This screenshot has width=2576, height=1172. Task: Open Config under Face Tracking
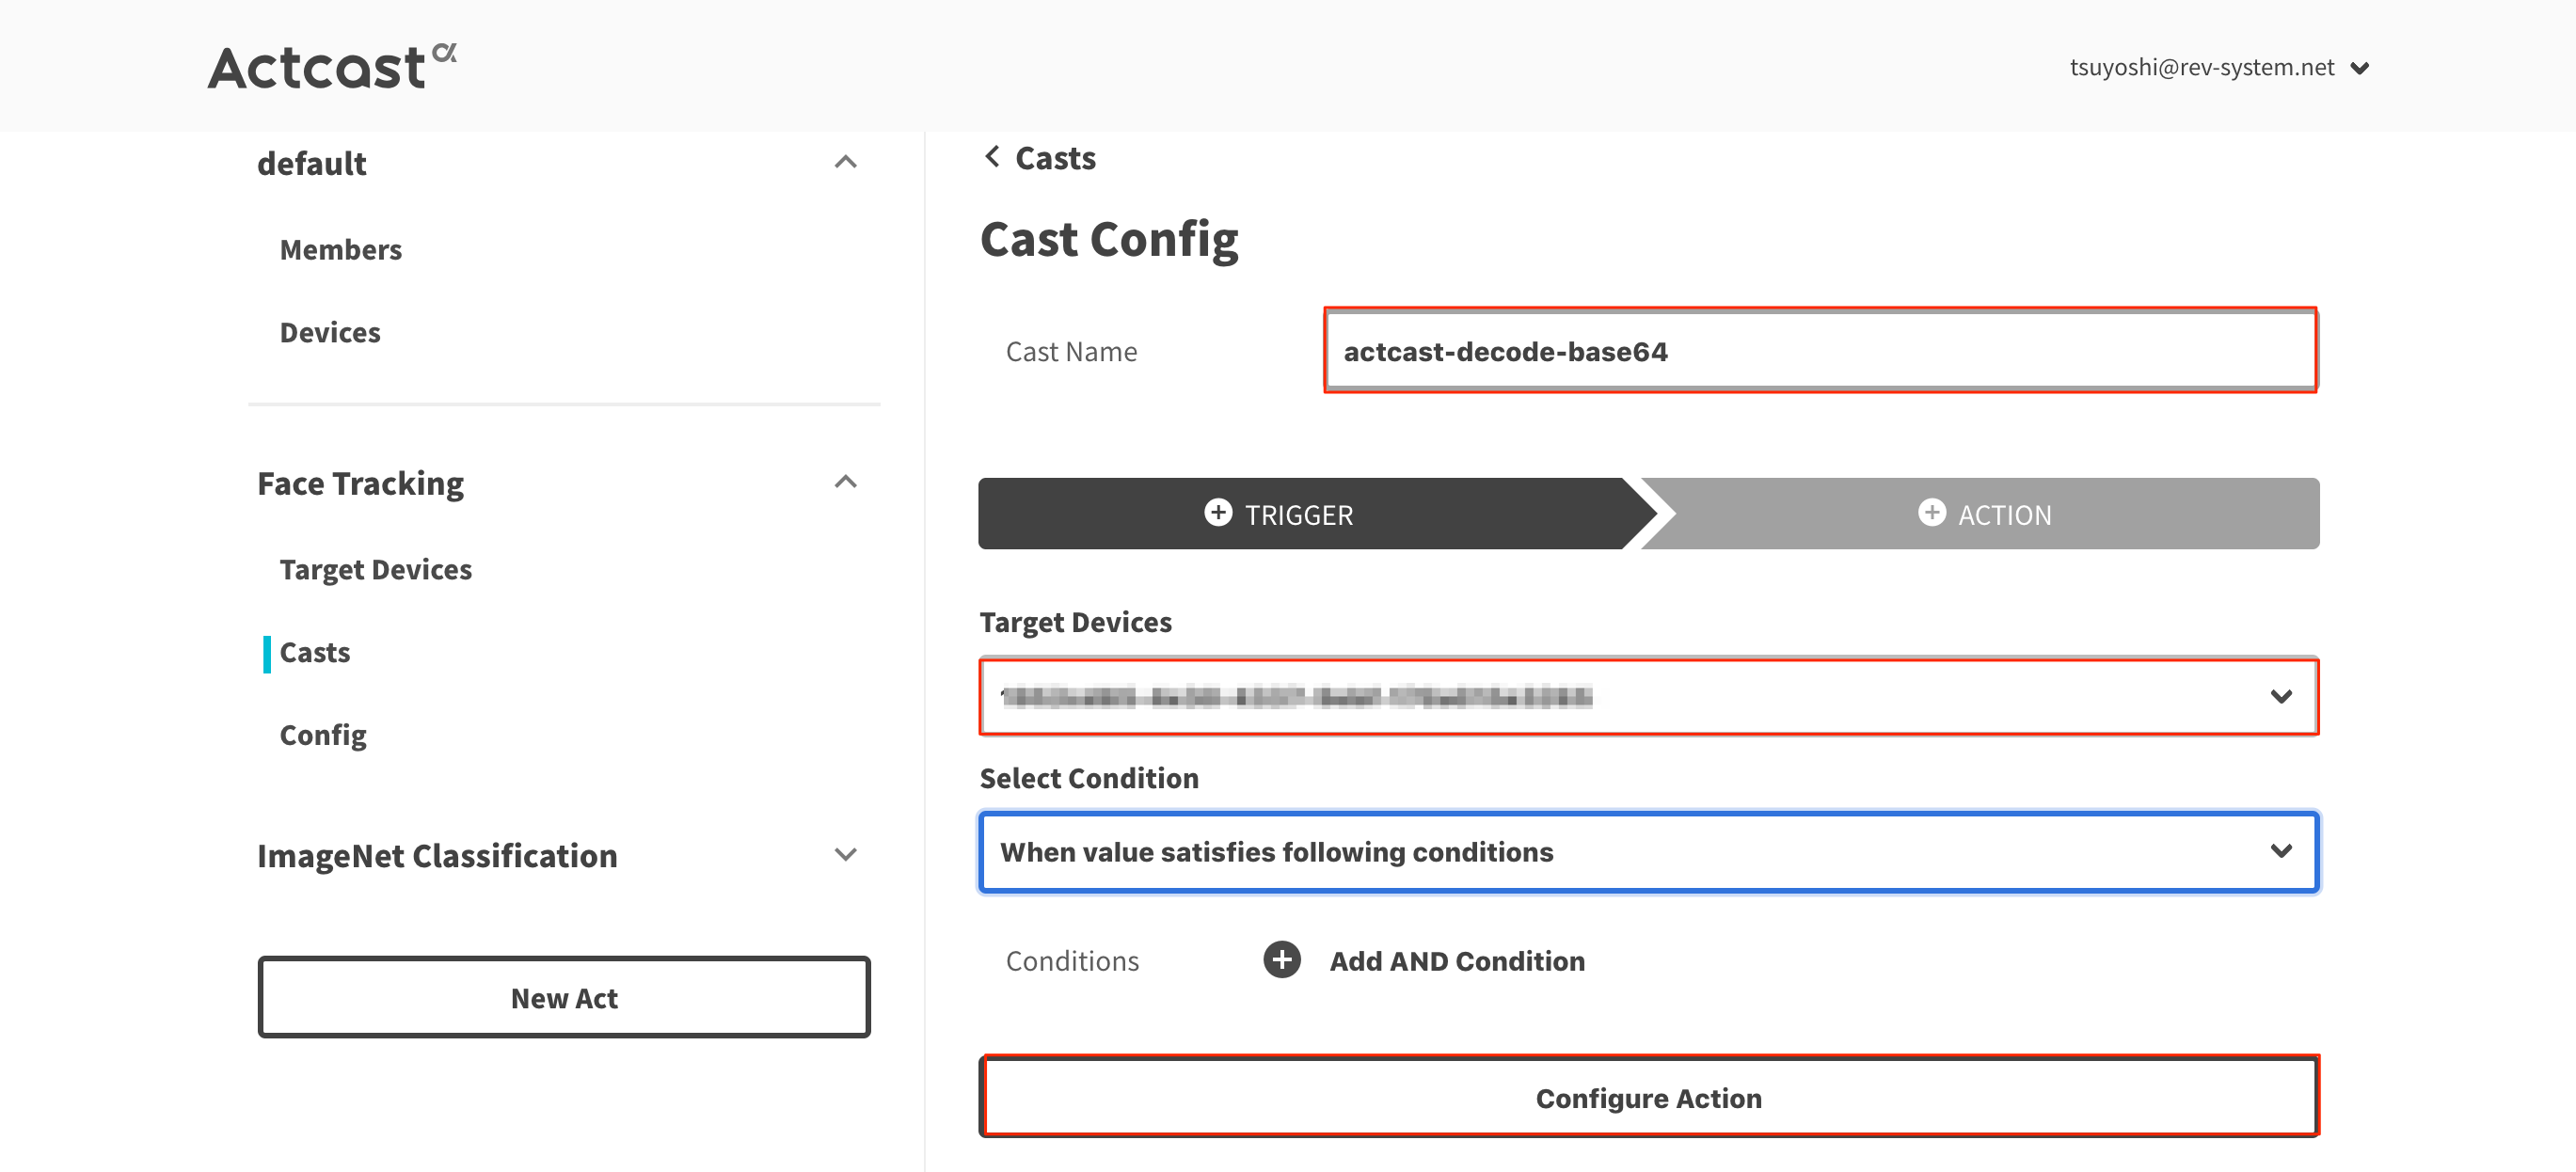[322, 735]
